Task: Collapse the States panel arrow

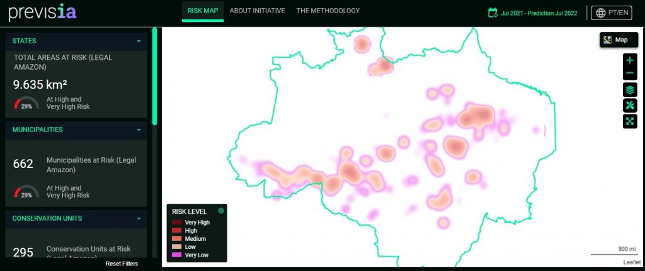Action: [x=139, y=41]
